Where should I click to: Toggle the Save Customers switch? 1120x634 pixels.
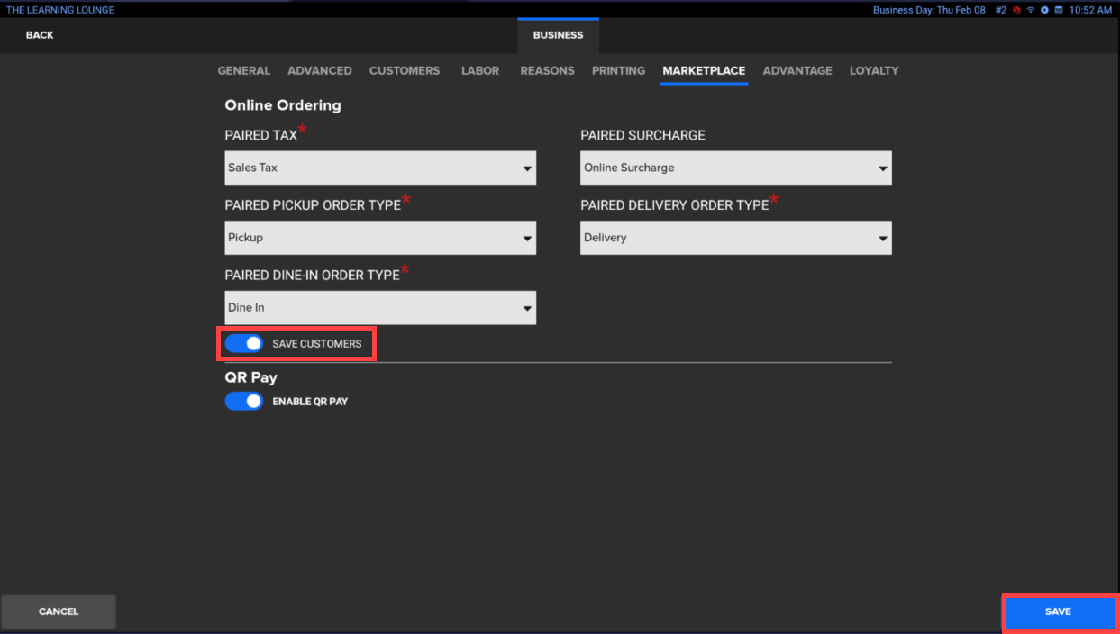click(244, 343)
